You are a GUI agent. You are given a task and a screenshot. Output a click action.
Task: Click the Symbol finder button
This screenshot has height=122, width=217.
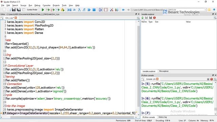click(x=32, y=10)
